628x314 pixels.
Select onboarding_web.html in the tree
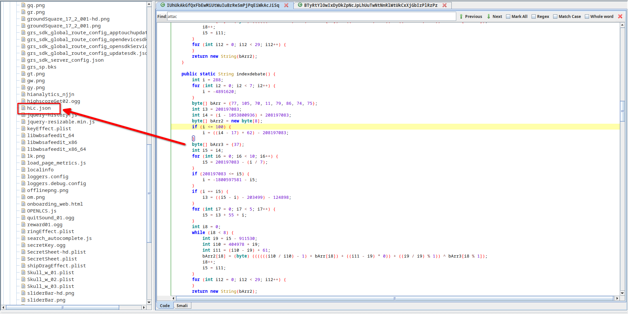tap(55, 204)
